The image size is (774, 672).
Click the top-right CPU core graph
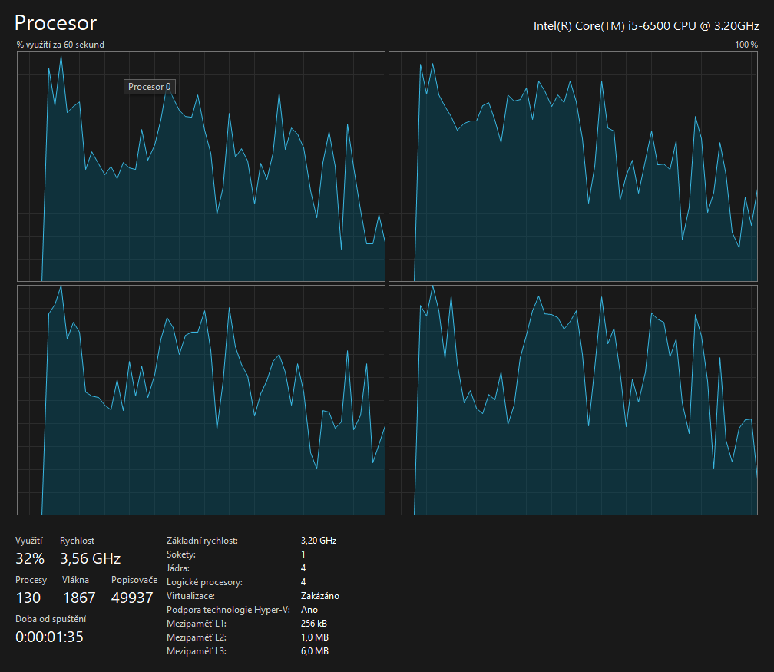573,167
